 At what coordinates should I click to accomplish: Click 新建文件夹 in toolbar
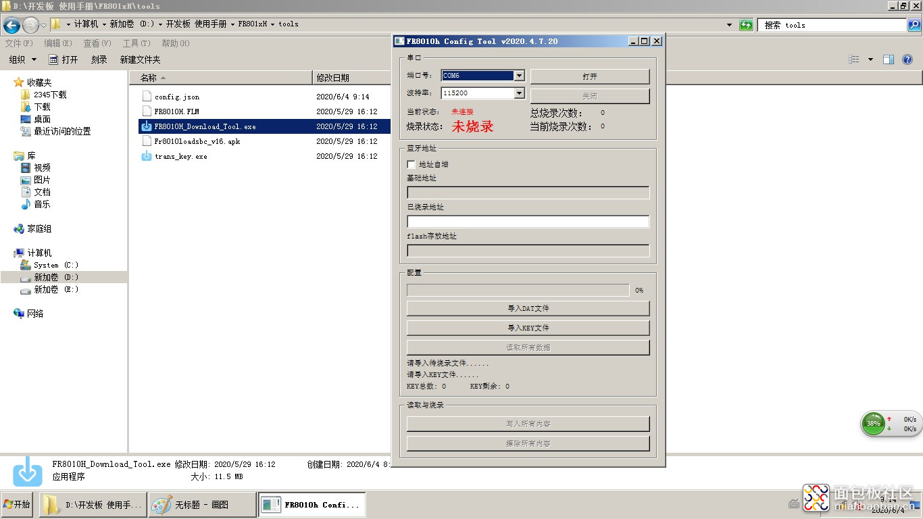tap(141, 59)
